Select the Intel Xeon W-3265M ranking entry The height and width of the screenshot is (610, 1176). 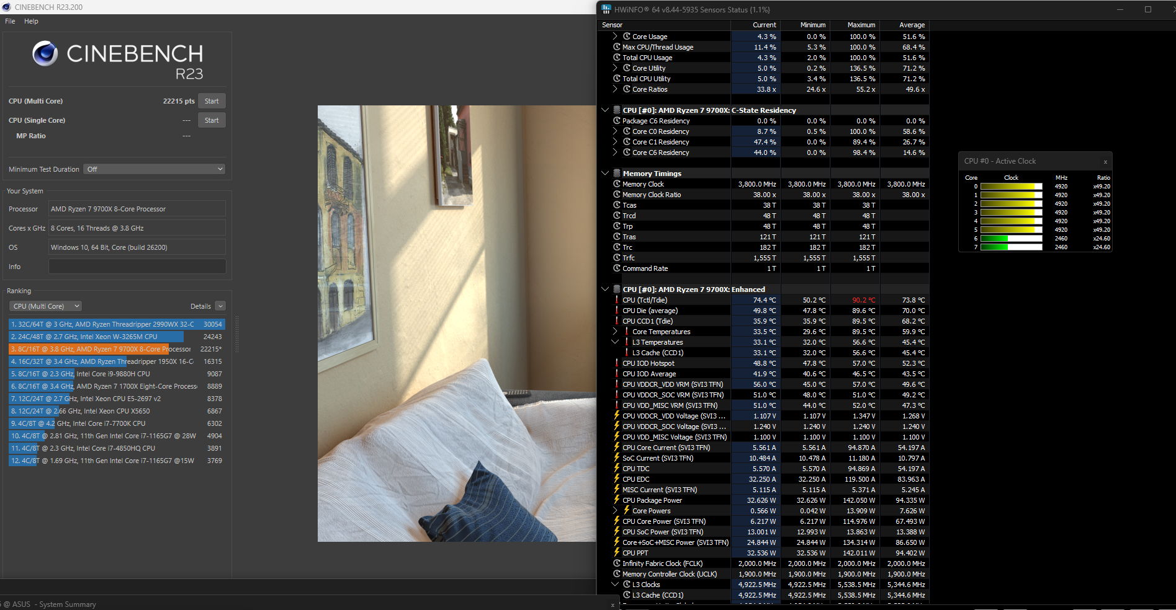[117, 337]
